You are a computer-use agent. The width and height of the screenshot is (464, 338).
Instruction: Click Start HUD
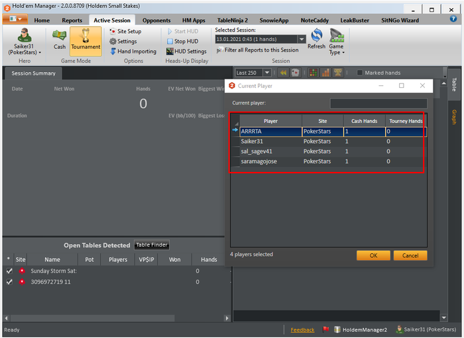point(182,31)
